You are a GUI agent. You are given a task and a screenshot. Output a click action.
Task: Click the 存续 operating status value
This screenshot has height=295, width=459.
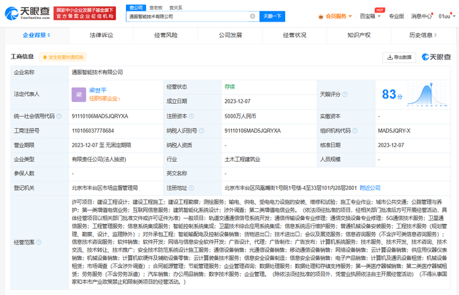[x=229, y=87]
